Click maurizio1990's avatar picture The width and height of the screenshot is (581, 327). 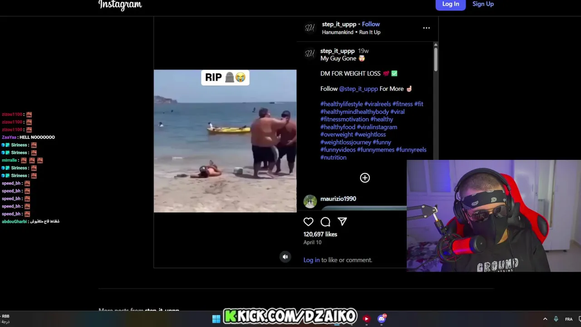click(x=310, y=202)
